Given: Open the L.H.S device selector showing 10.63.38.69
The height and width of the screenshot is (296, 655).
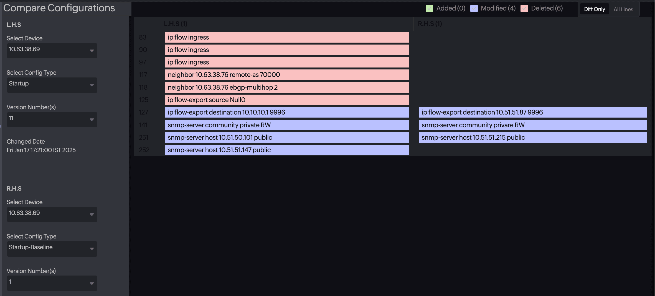Looking at the screenshot, I should click(x=52, y=51).
